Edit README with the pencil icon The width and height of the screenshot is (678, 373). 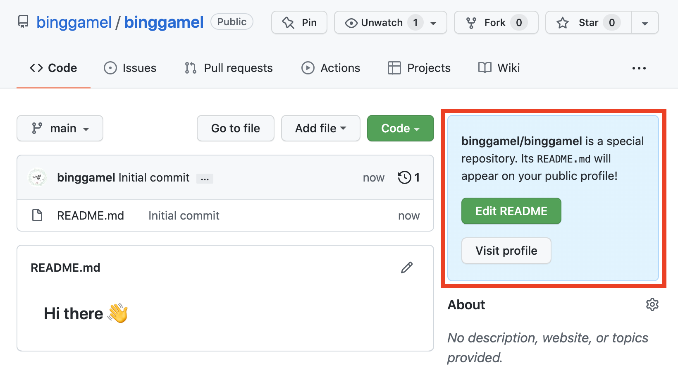click(x=407, y=268)
